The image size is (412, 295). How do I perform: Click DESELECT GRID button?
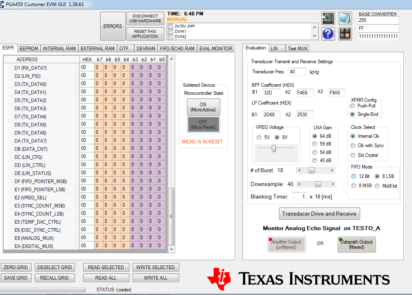pyautogui.click(x=55, y=267)
